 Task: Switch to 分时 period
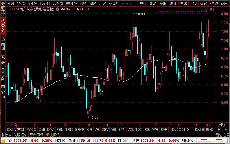(11, 3)
